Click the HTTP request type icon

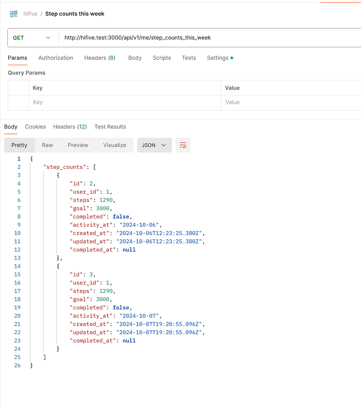click(13, 14)
